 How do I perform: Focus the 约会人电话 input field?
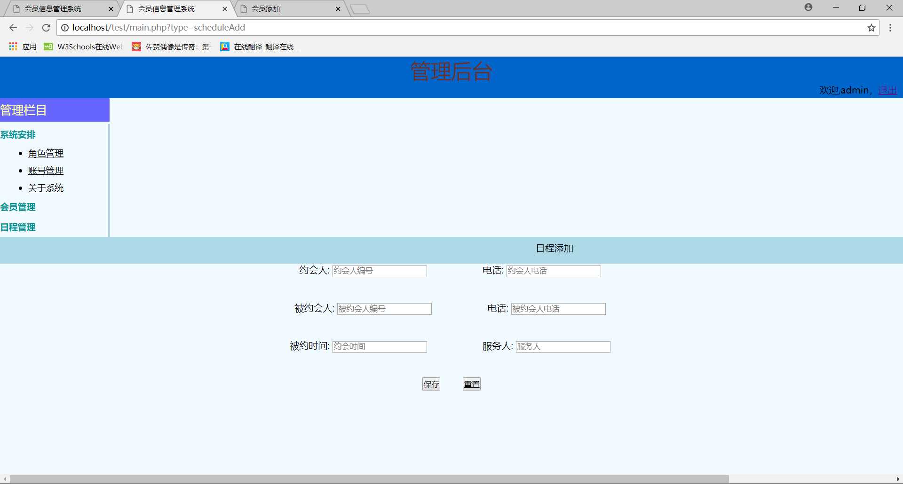click(x=554, y=271)
